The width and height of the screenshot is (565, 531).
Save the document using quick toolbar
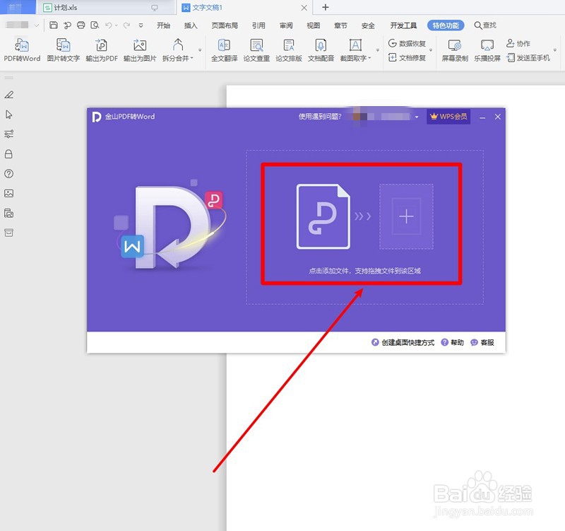pyautogui.click(x=54, y=25)
